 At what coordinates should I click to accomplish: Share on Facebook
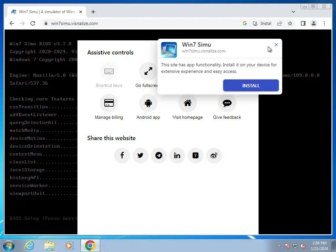point(122,155)
